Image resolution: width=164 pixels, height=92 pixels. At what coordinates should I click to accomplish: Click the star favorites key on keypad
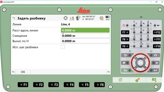[x=156, y=63]
